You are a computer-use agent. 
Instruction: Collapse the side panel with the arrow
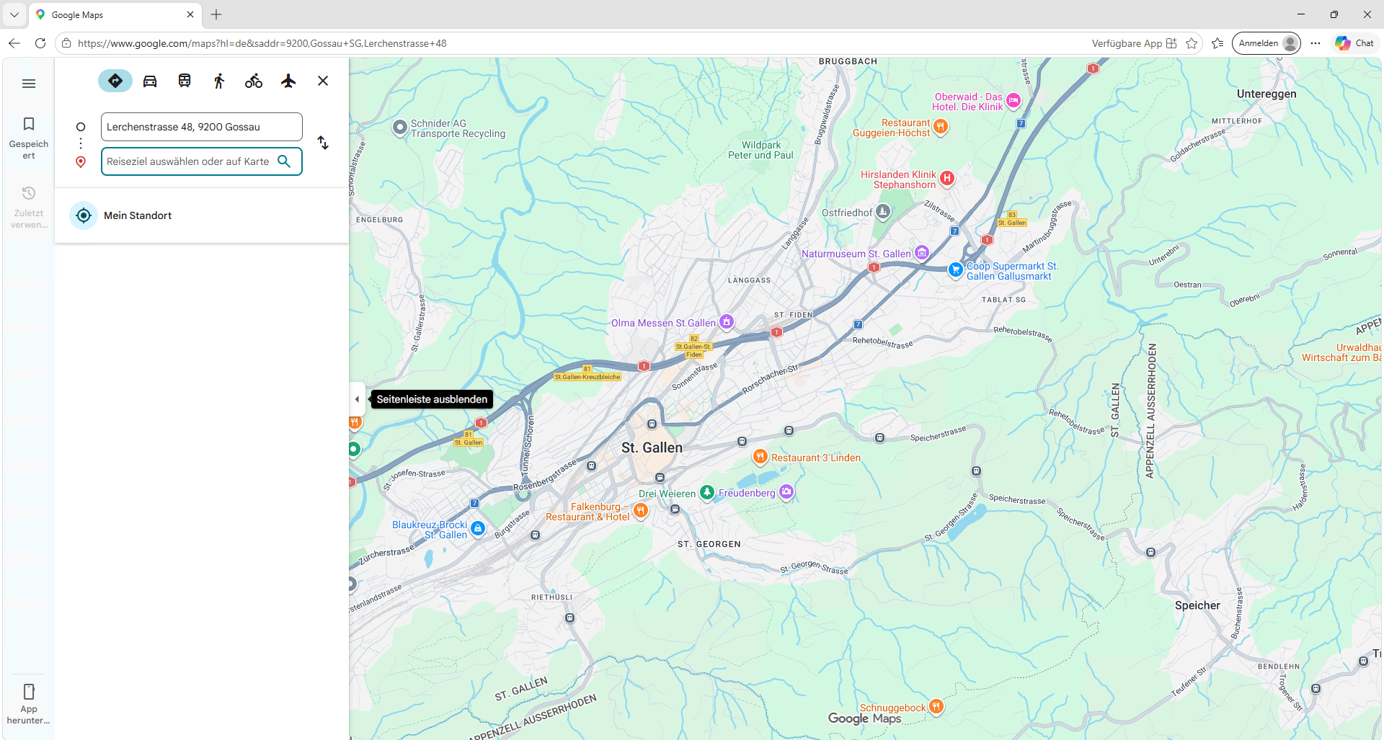(x=357, y=399)
